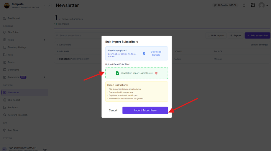Remove the uploaded file with trash icon
Viewport: 271px width, 151px height.
(156, 73)
